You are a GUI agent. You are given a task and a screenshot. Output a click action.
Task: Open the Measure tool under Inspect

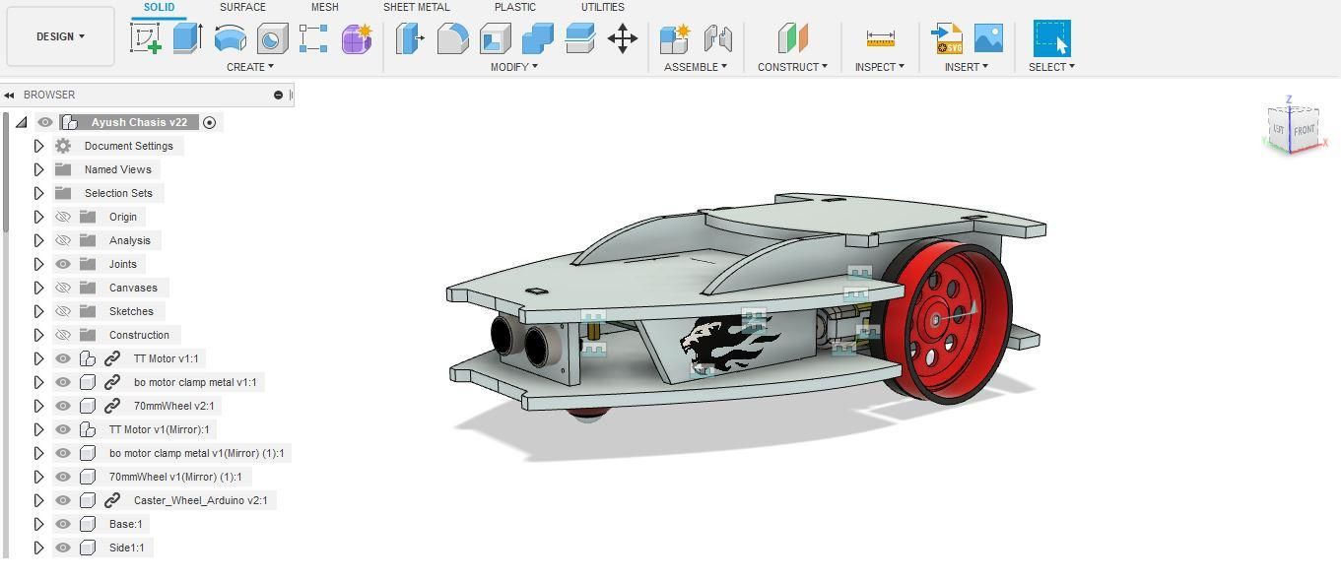[x=880, y=38]
